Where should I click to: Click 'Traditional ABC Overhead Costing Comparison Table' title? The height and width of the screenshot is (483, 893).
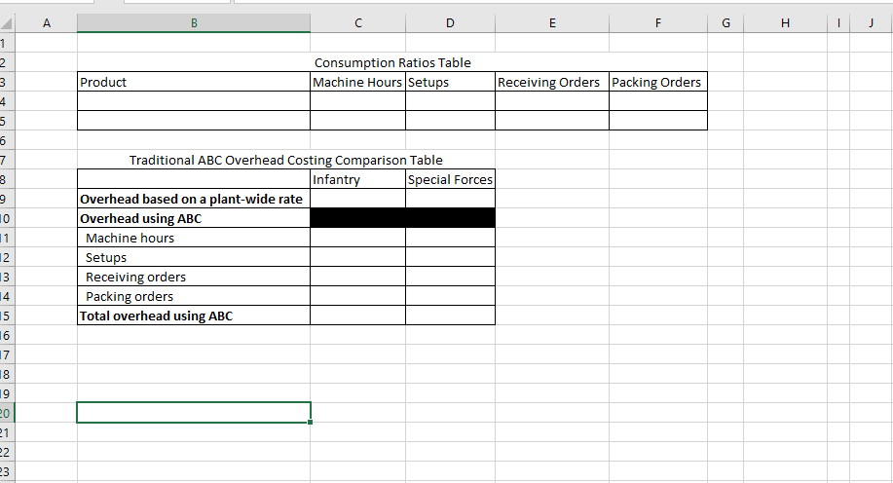click(x=286, y=160)
